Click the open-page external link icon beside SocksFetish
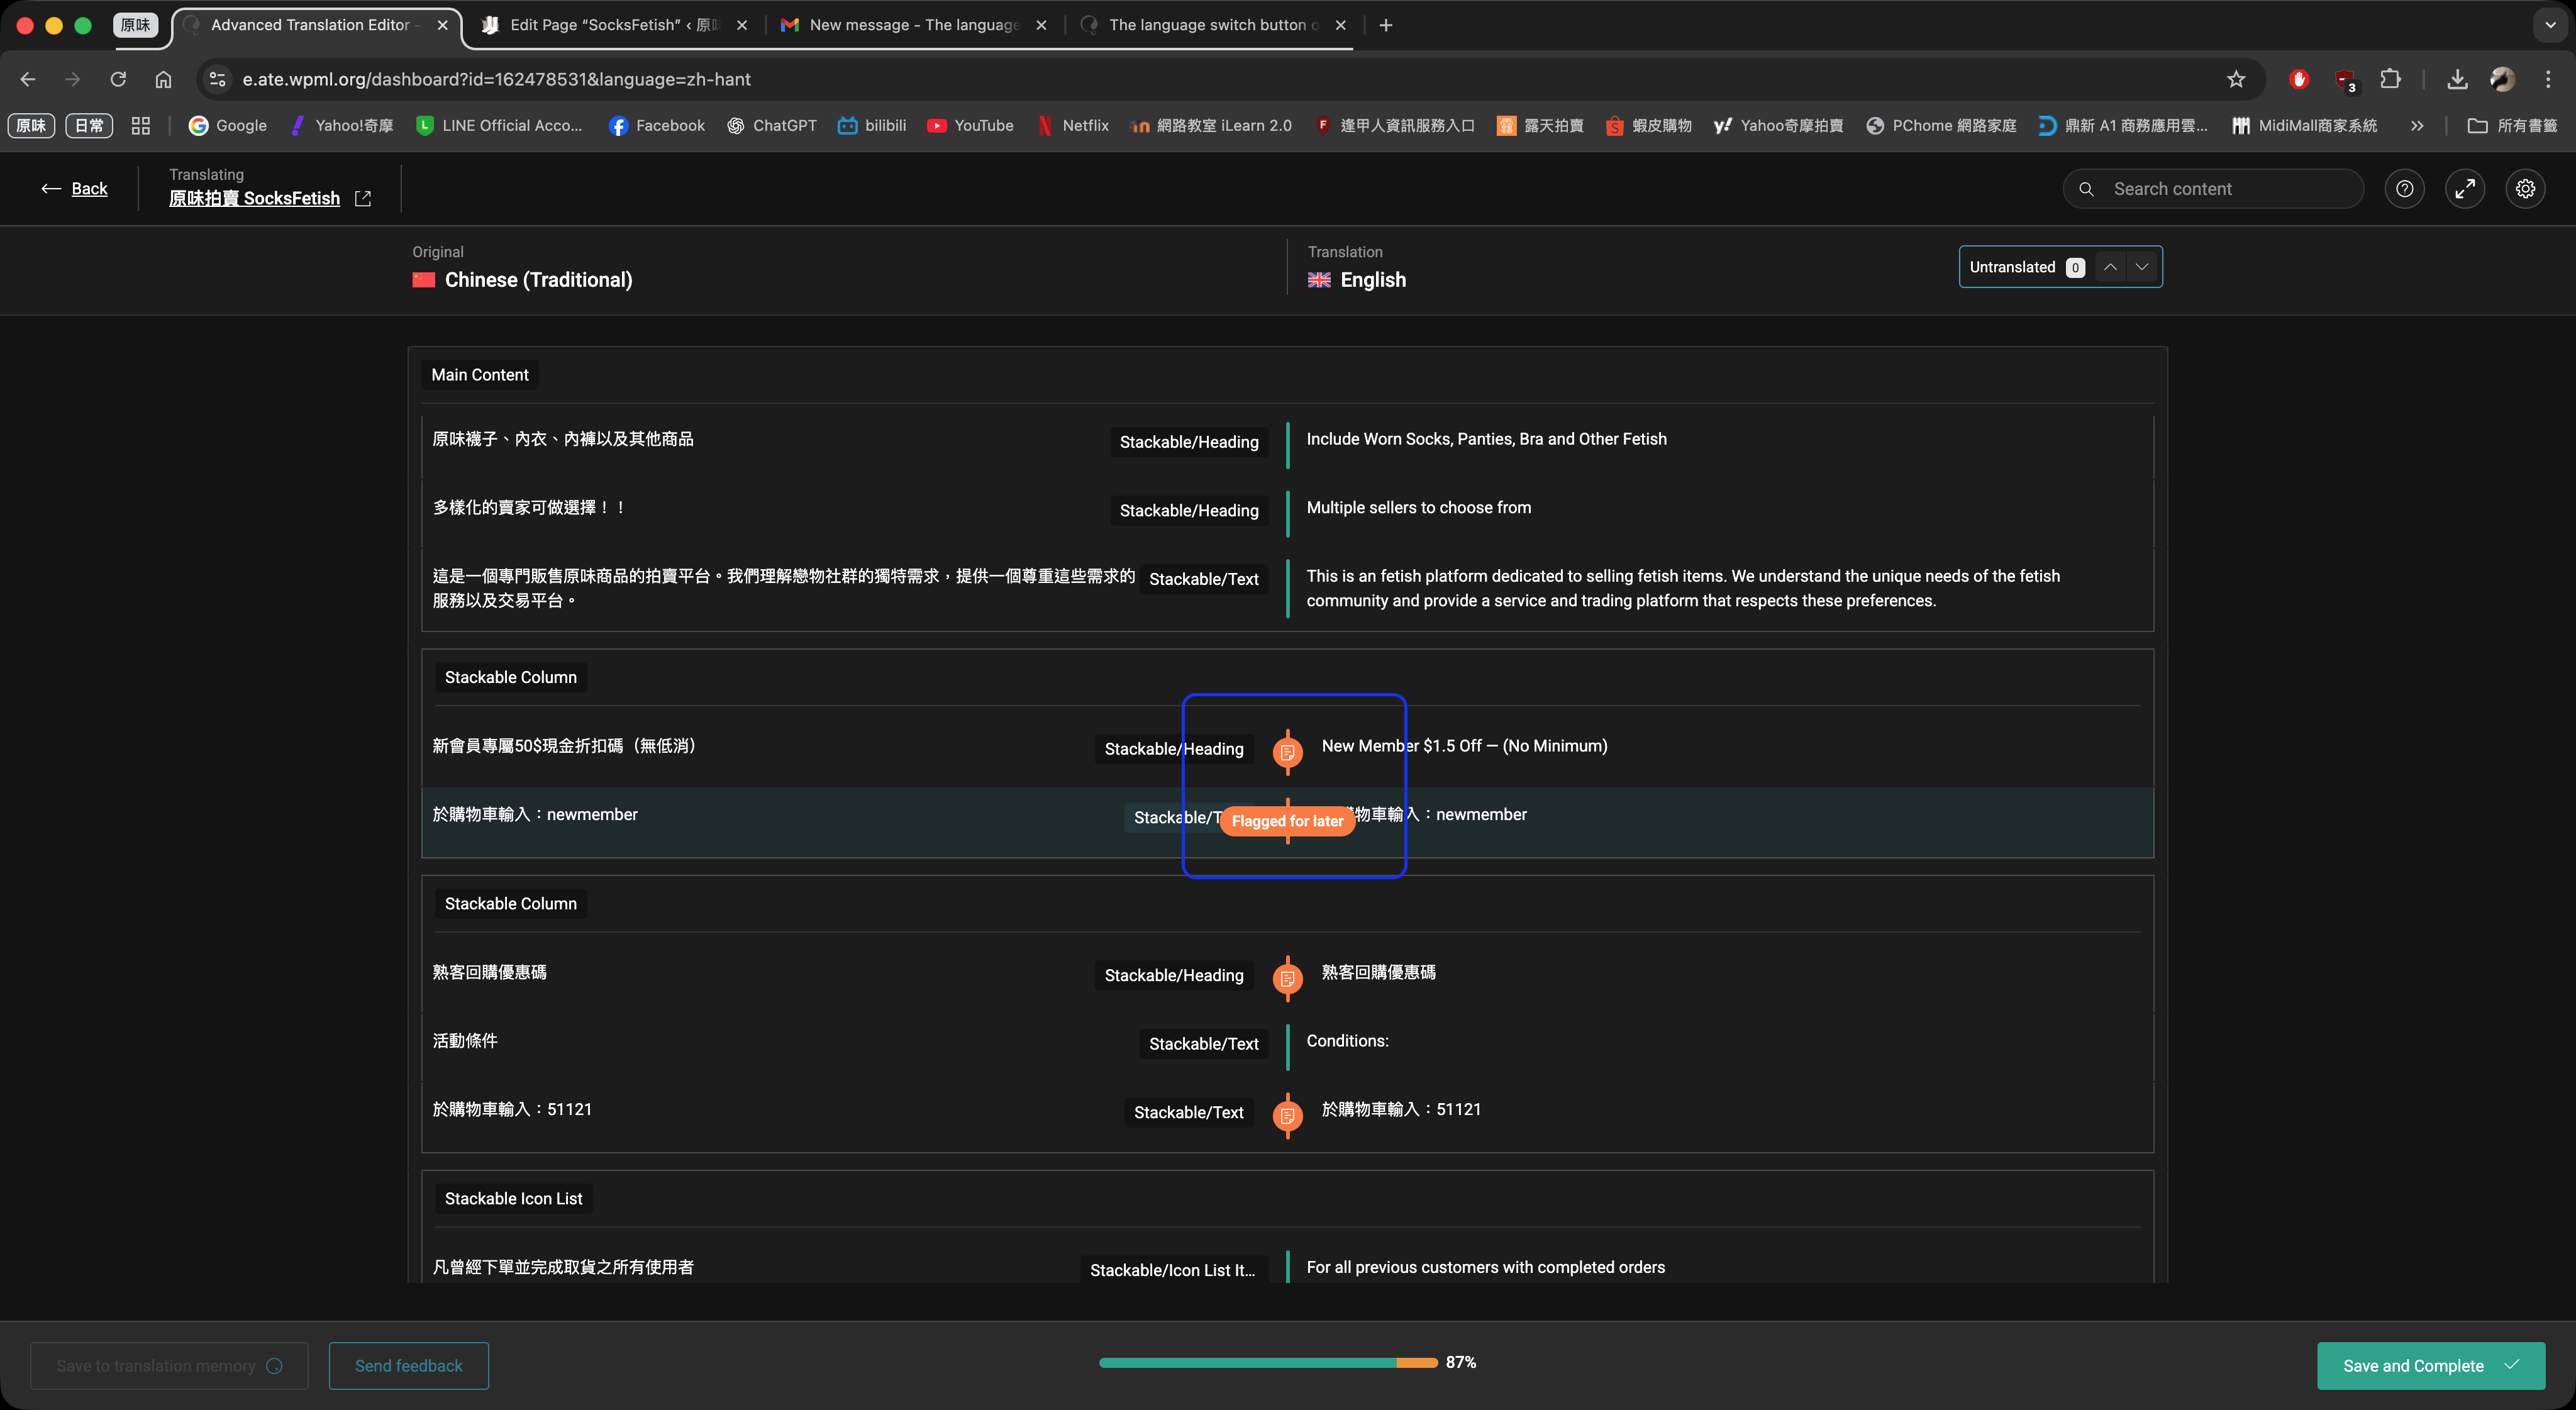The height and width of the screenshot is (1410, 2576). 363,199
